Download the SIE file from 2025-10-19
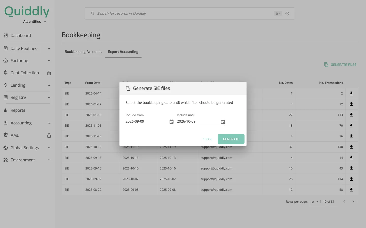 coord(351,147)
